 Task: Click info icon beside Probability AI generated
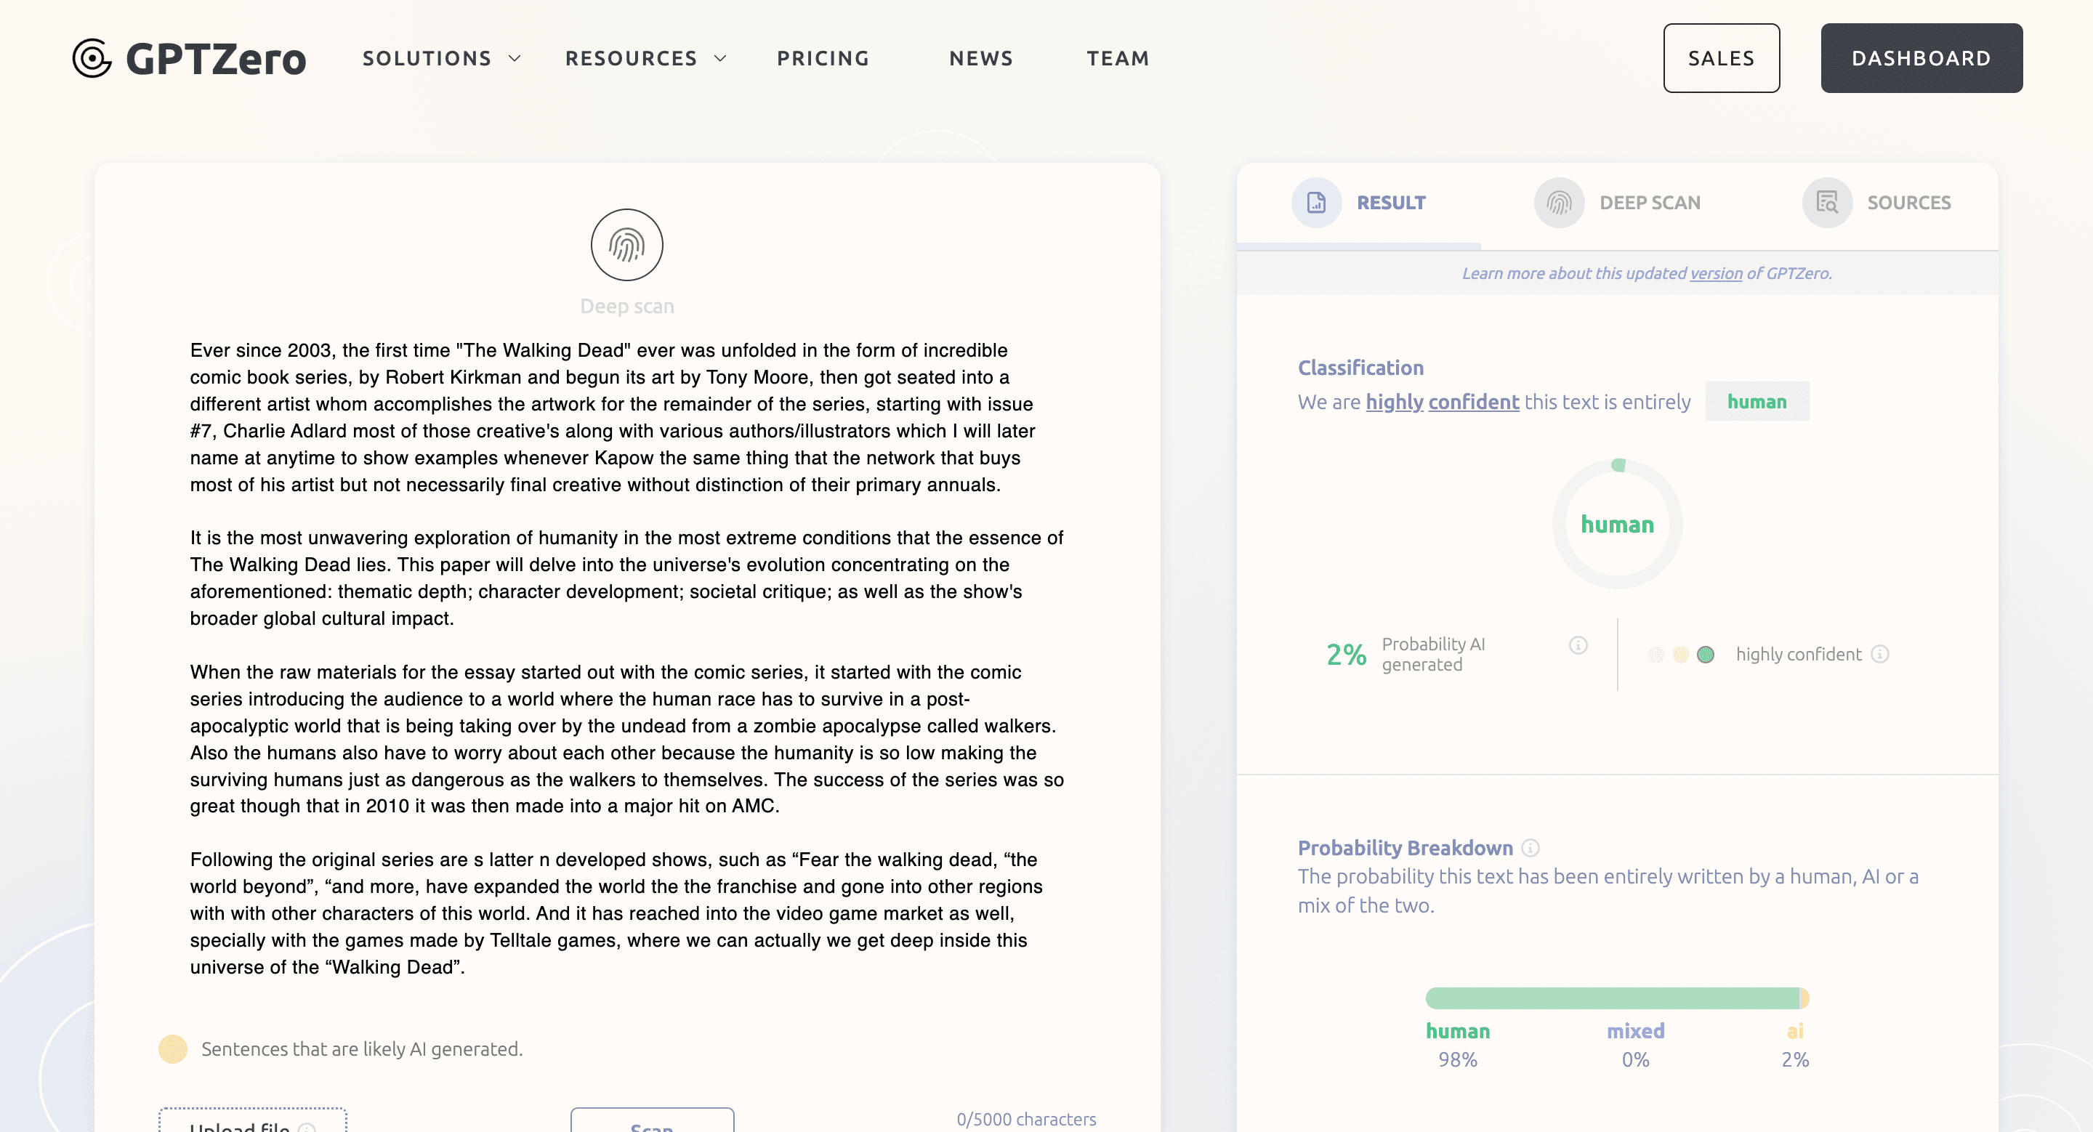(1578, 644)
